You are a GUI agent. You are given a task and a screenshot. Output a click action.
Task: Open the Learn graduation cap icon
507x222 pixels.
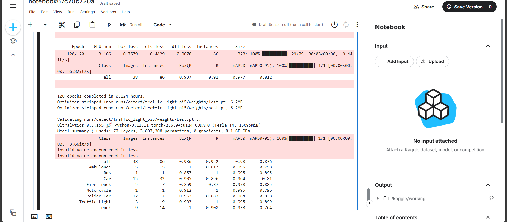13,41
